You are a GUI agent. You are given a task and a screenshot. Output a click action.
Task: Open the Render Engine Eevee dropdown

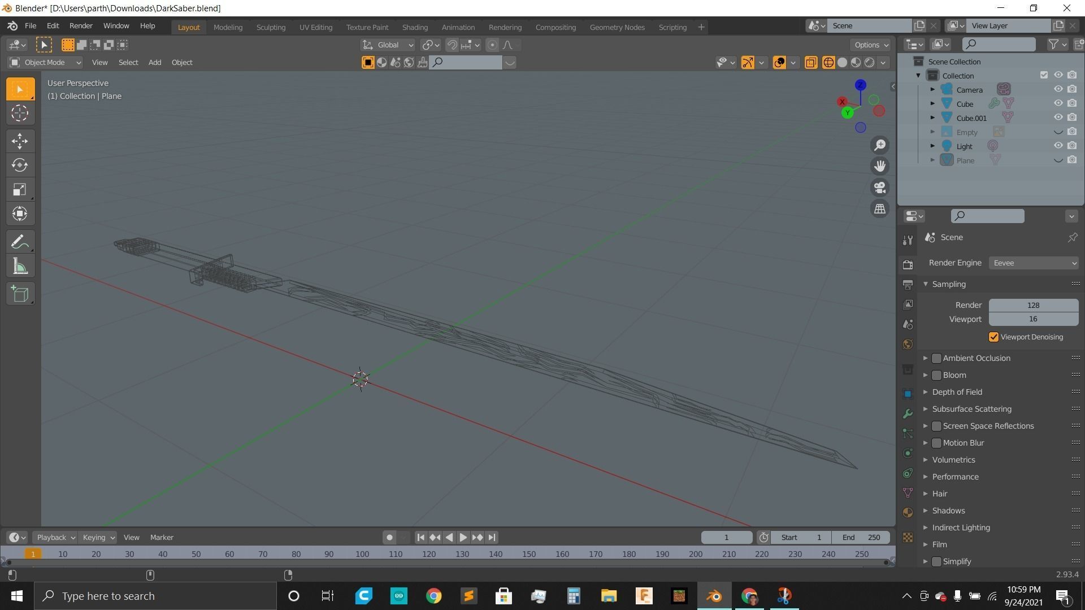[1034, 263]
